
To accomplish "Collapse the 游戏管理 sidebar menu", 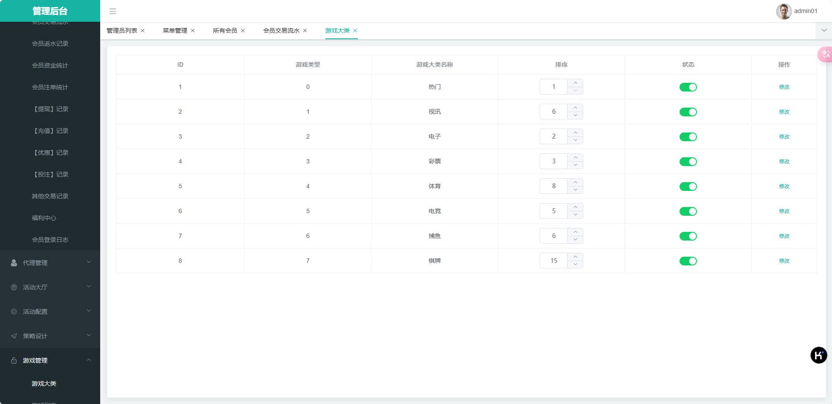I will point(50,360).
